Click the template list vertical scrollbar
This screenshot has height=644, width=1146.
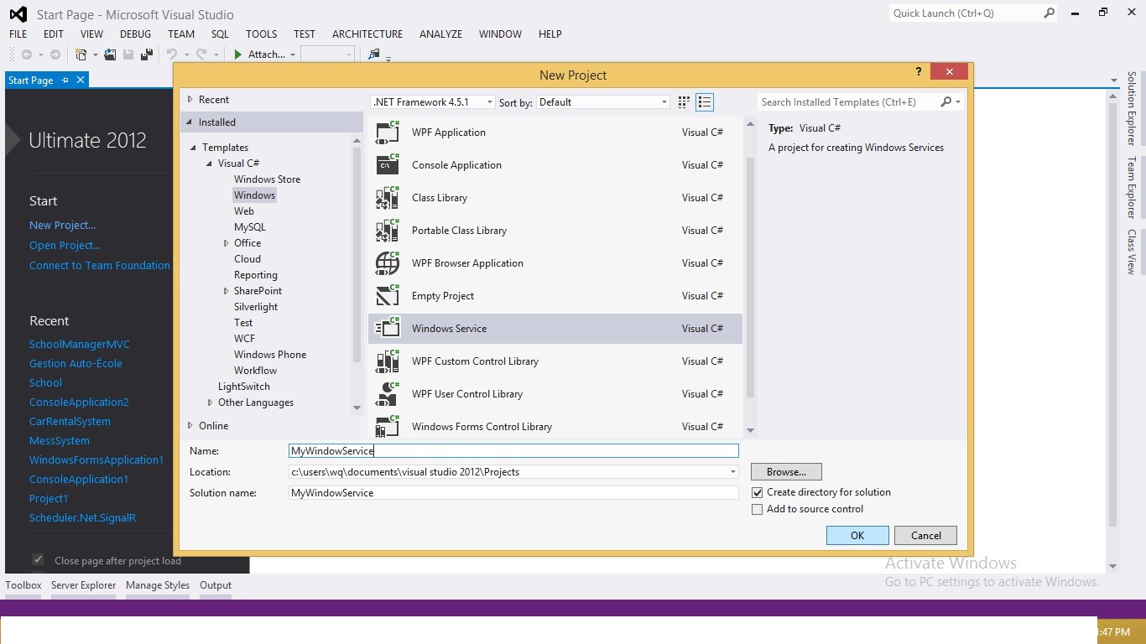click(x=750, y=277)
